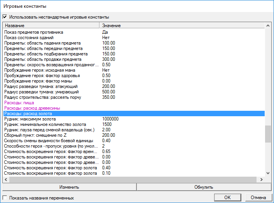Image resolution: width=274 pixels, height=203 pixels.
Task: Select 'Пробуждение героя: фактор здоровья' row
Action: pos(134,76)
